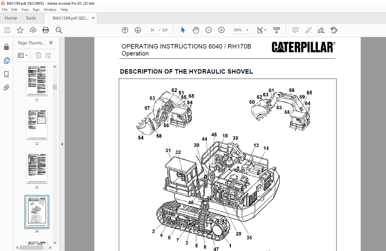
Task: Zoom out with minus icon
Action: point(209,30)
